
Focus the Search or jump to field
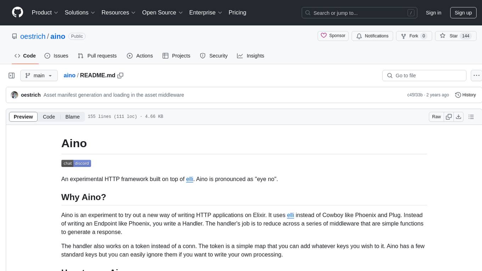pos(359,13)
